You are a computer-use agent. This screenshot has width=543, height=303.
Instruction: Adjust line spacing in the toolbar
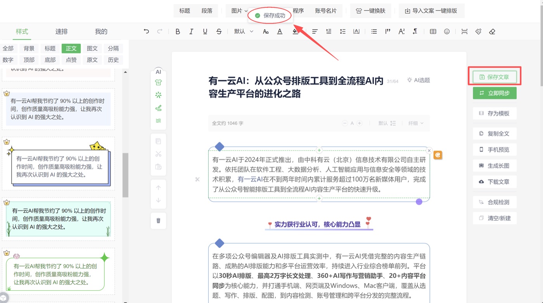point(342,32)
